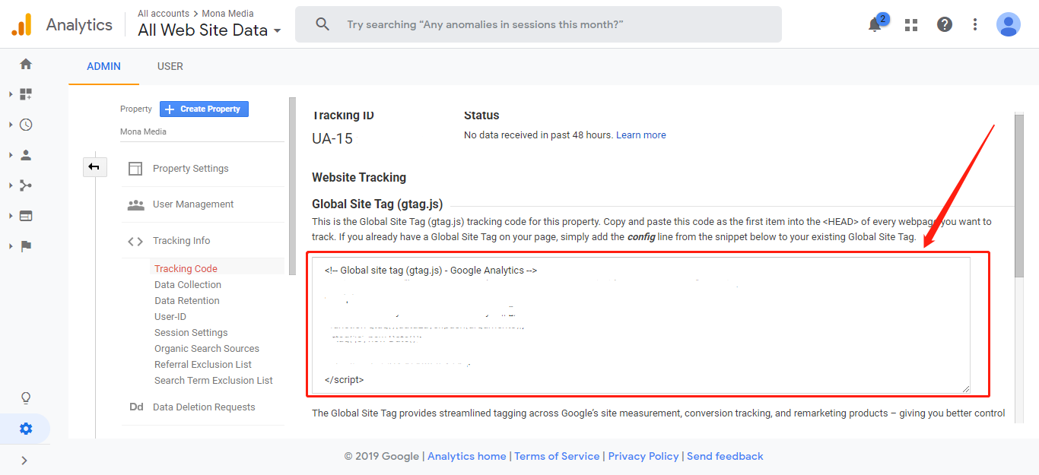
Task: Click the back arrow button beside Property column
Action: 94,166
